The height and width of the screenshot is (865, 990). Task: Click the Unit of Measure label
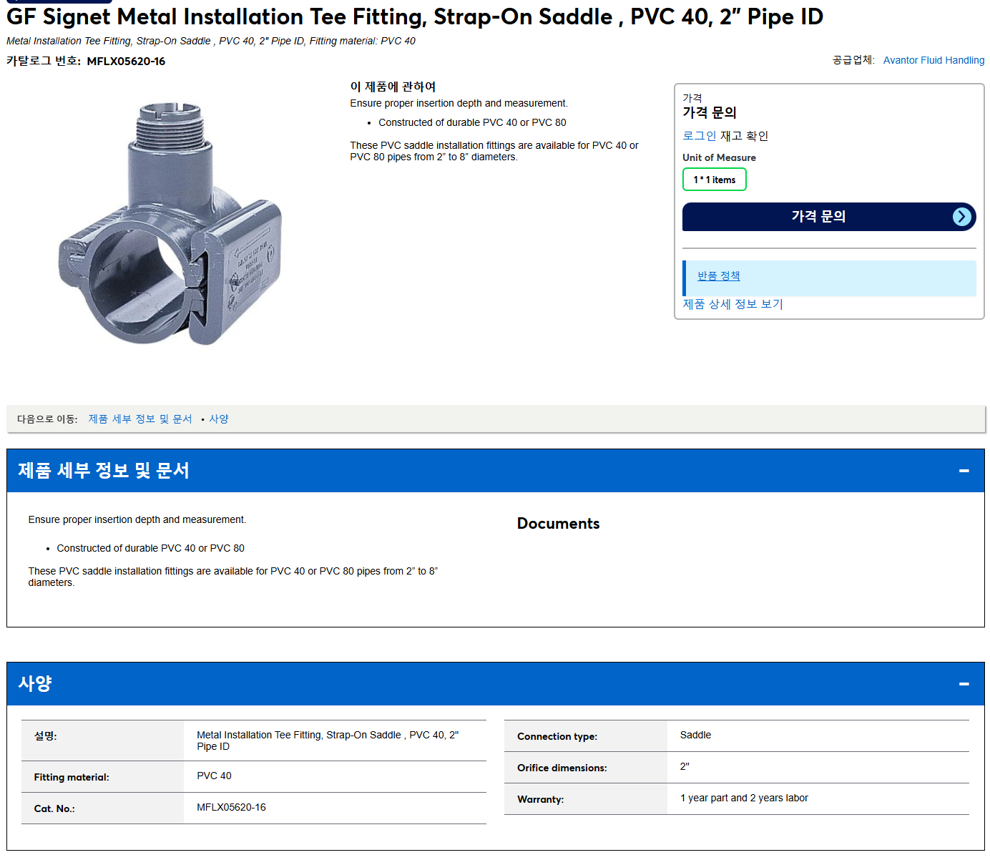coord(719,157)
